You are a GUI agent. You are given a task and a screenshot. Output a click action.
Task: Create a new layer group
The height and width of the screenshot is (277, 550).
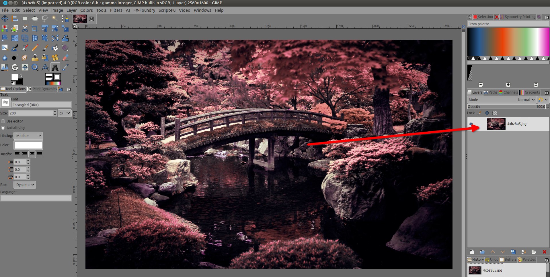tap(482, 252)
